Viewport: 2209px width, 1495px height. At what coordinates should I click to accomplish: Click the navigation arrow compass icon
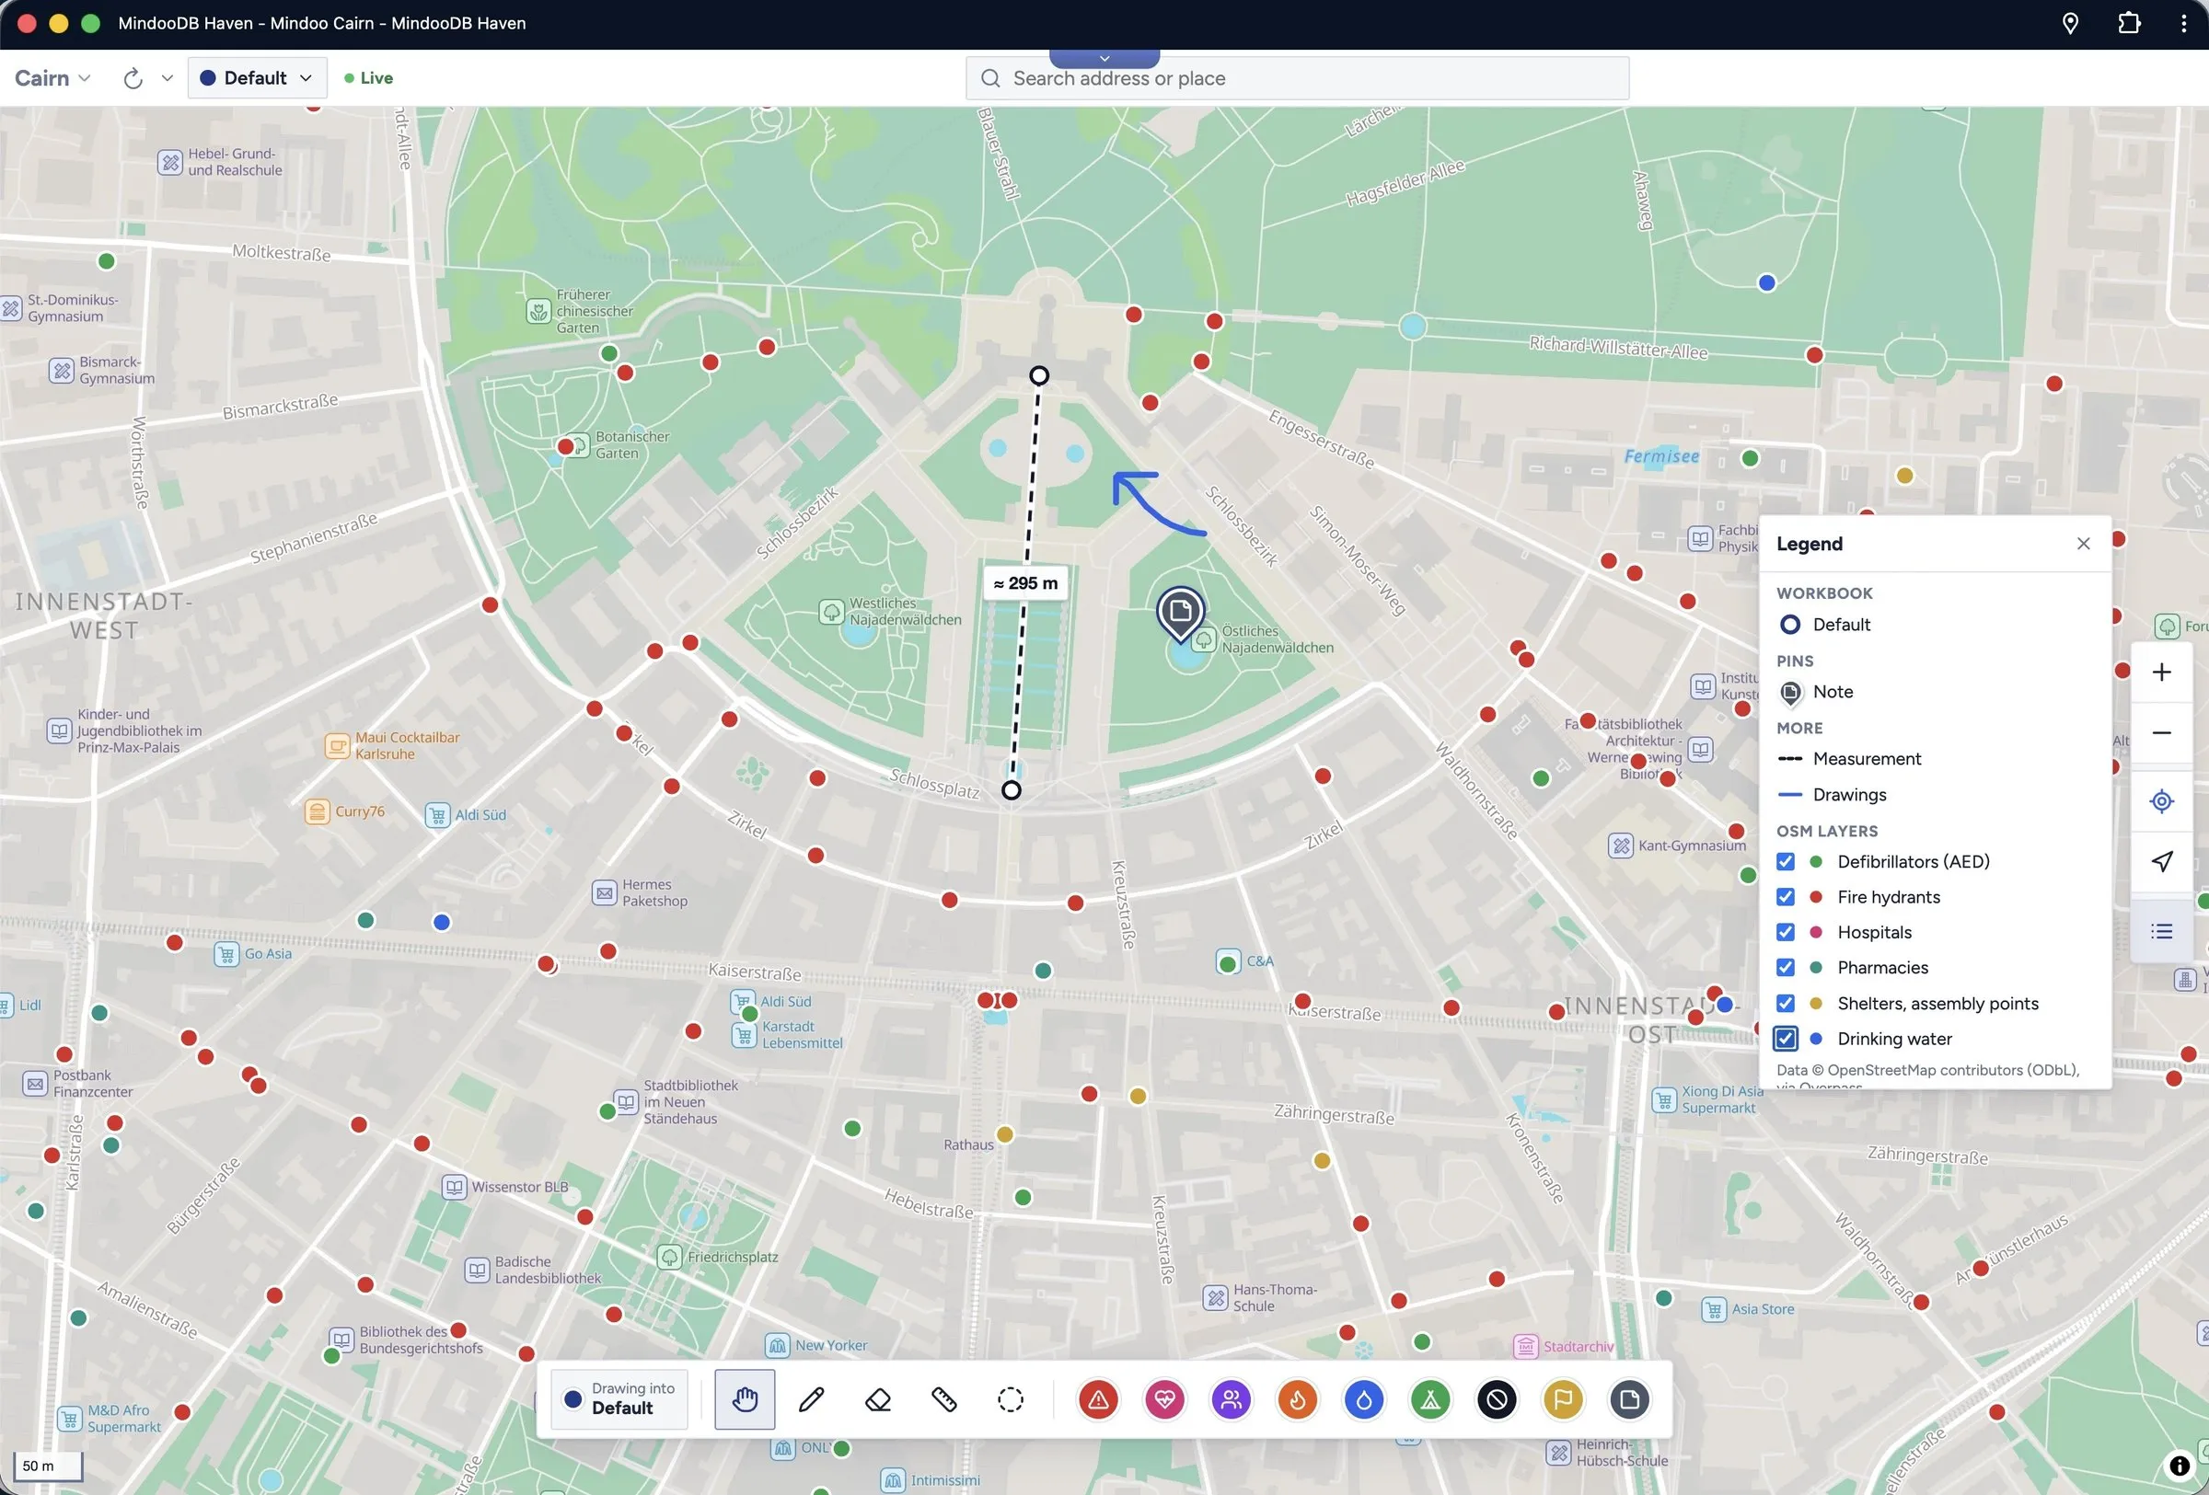click(x=2161, y=861)
